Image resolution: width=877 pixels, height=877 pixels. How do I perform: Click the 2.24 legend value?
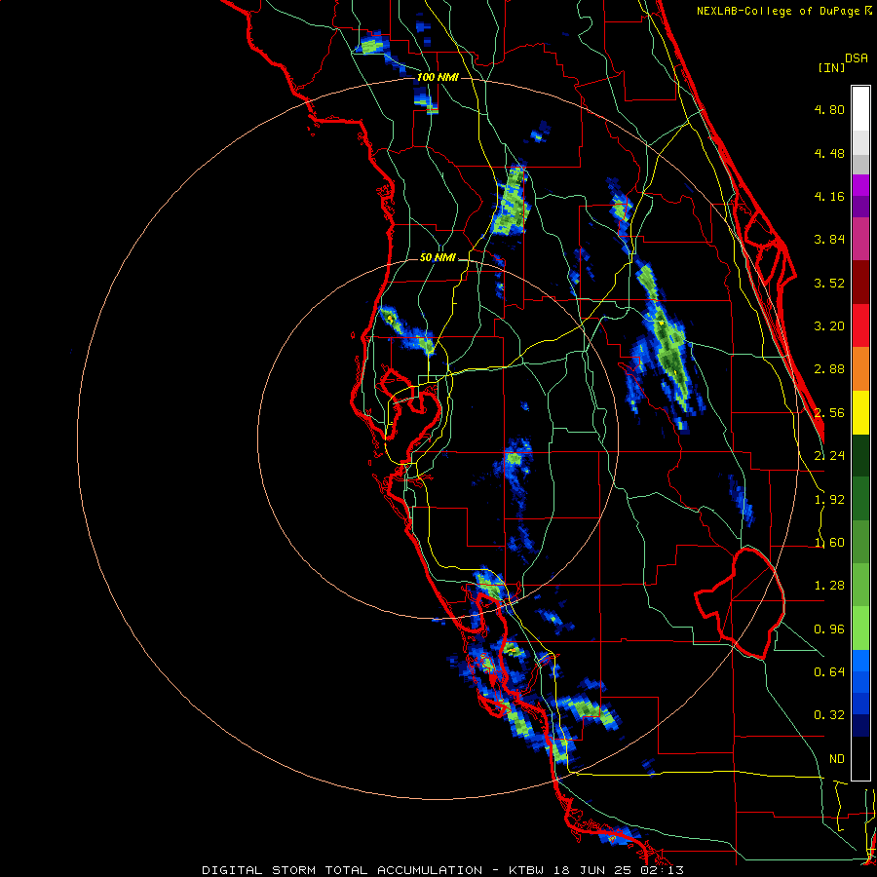[829, 456]
